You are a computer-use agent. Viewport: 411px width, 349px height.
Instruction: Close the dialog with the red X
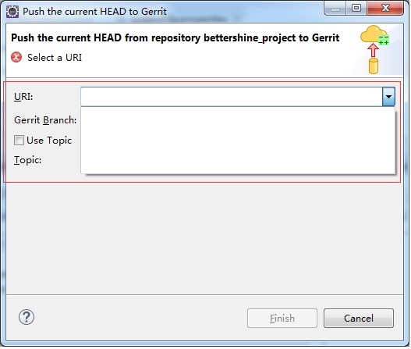(385, 9)
